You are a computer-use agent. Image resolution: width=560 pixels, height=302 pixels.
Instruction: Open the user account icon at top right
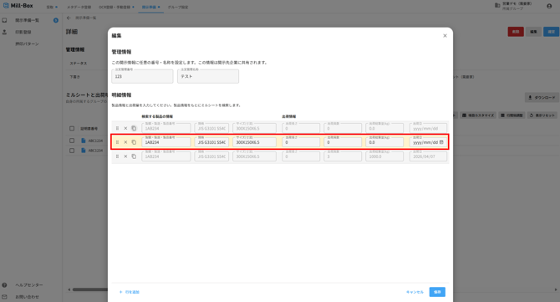[x=549, y=6]
